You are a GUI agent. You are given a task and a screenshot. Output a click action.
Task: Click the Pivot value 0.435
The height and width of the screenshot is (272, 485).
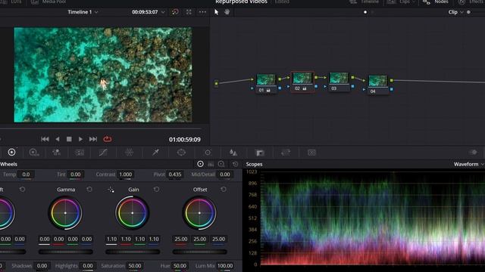tap(175, 175)
